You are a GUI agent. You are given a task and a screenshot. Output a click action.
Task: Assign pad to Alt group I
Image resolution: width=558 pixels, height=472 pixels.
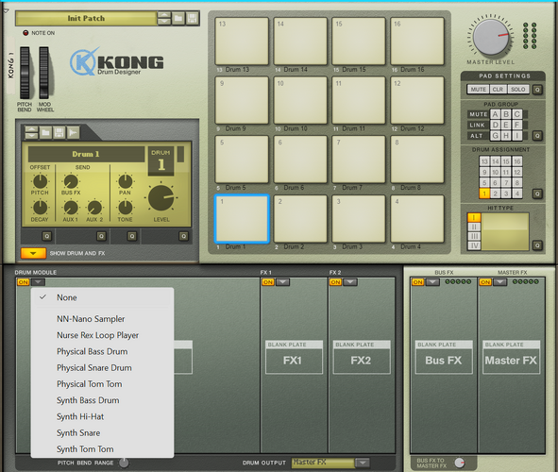click(517, 136)
